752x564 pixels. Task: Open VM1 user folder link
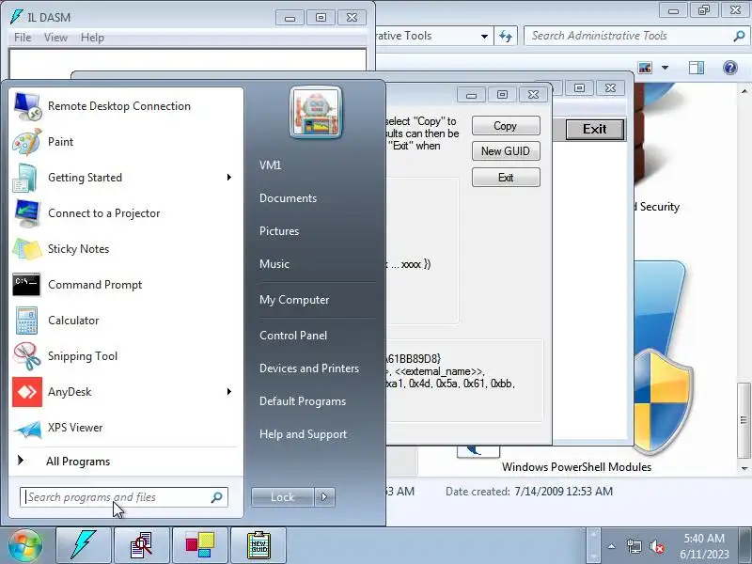coord(270,165)
